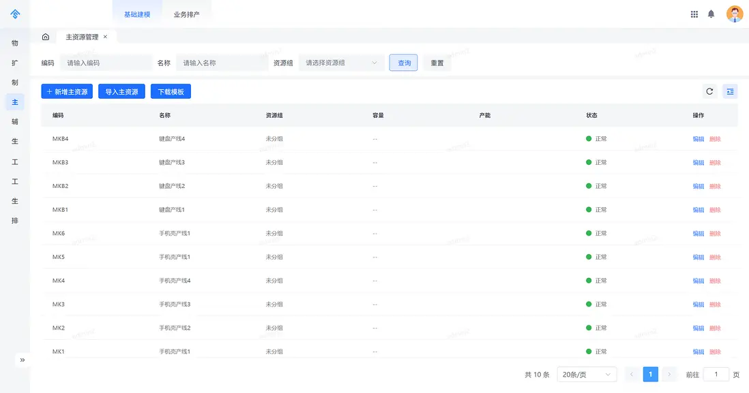Click the 状态 column header

click(592, 115)
